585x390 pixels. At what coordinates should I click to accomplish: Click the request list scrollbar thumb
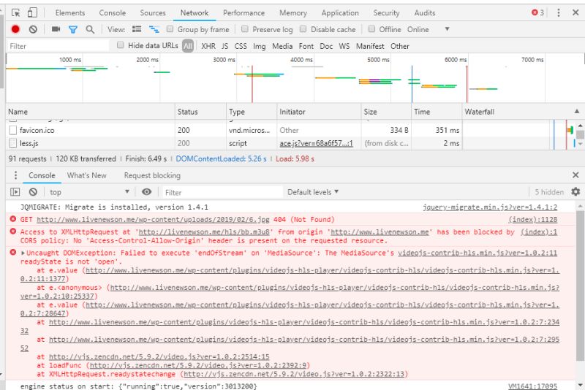tap(580, 134)
